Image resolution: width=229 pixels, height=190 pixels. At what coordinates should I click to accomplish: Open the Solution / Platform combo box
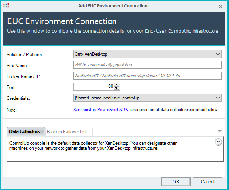coord(147,54)
